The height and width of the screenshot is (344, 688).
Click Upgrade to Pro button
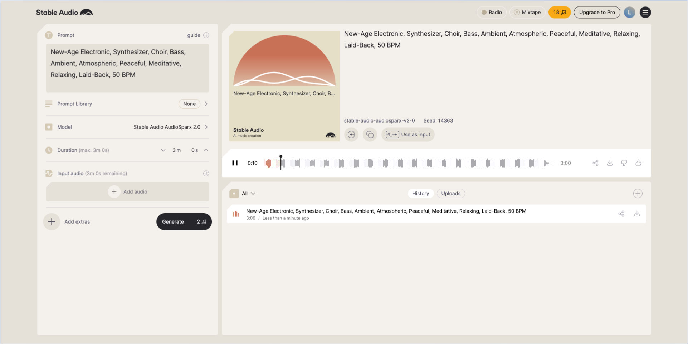[597, 12]
